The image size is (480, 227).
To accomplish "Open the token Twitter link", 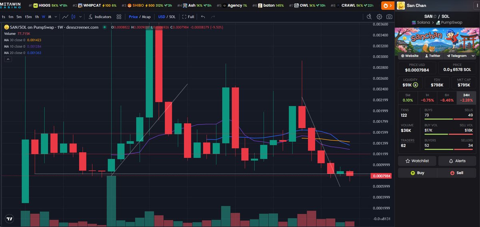I will pyautogui.click(x=432, y=56).
